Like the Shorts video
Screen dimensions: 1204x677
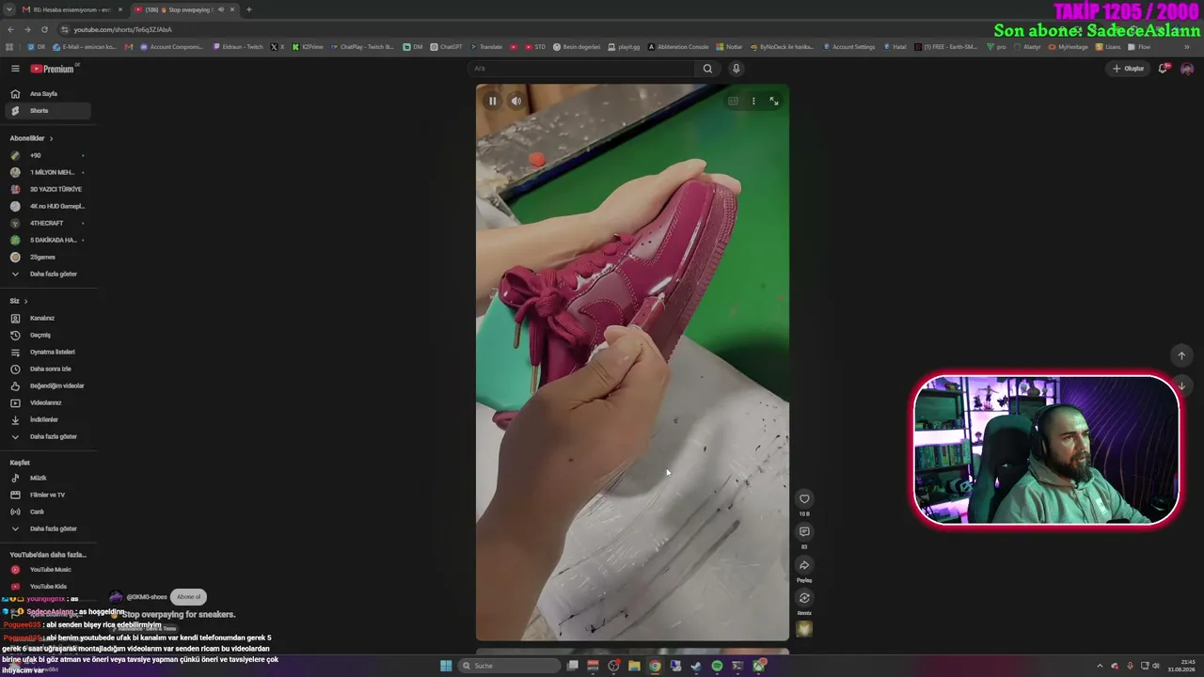[x=804, y=498]
